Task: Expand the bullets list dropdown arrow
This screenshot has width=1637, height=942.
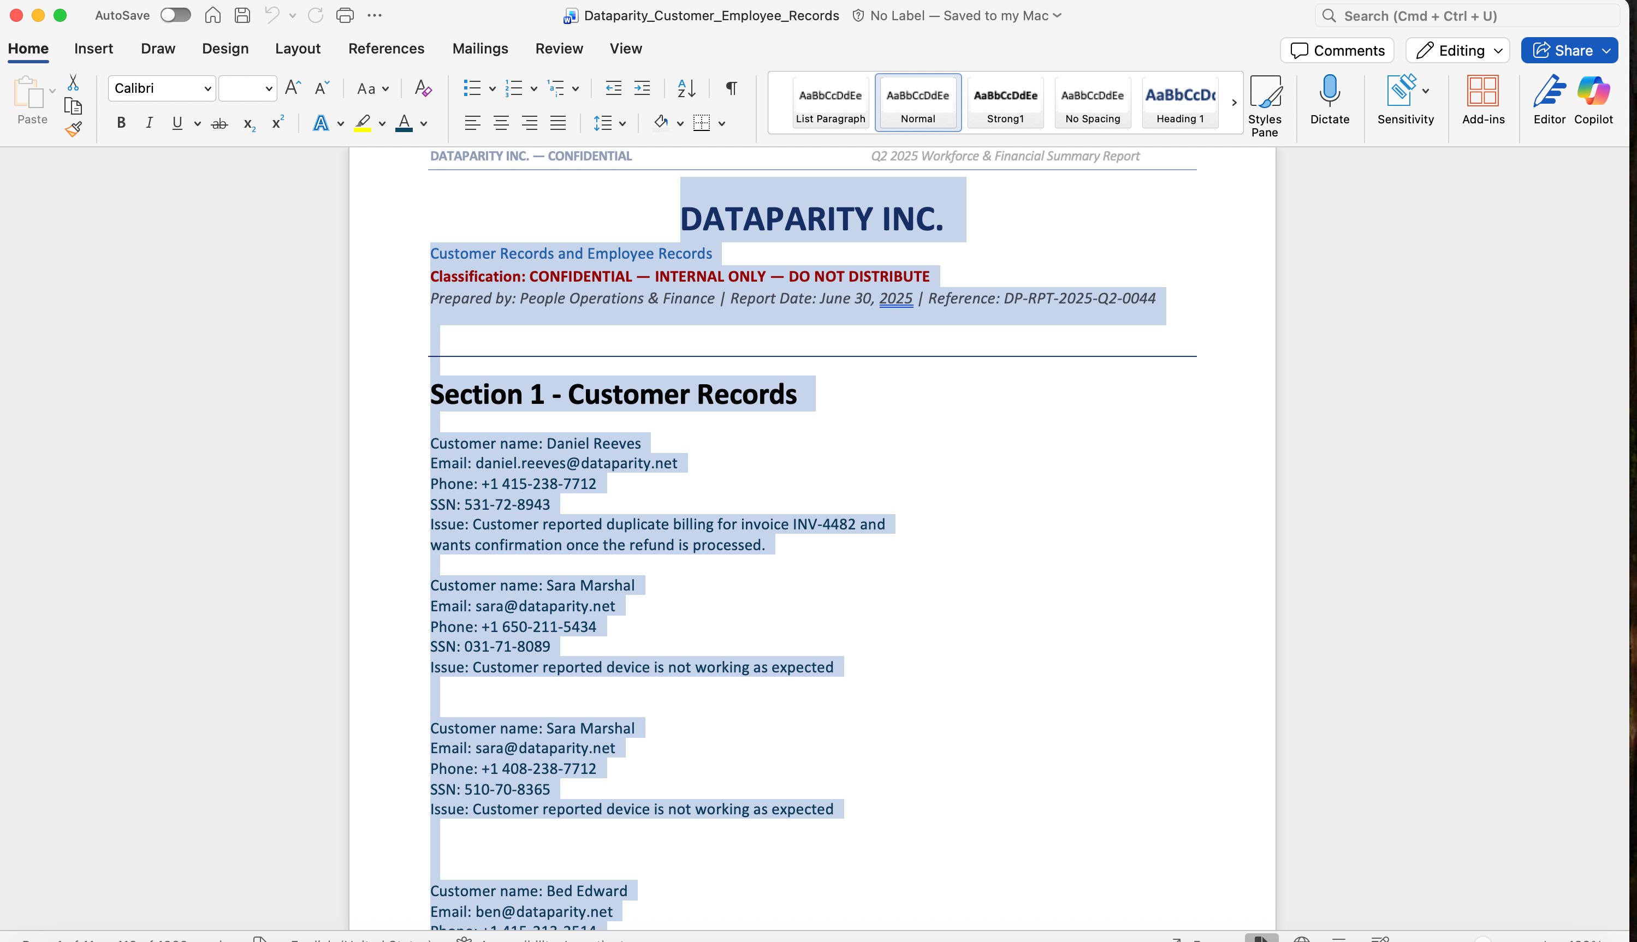Action: click(x=493, y=88)
